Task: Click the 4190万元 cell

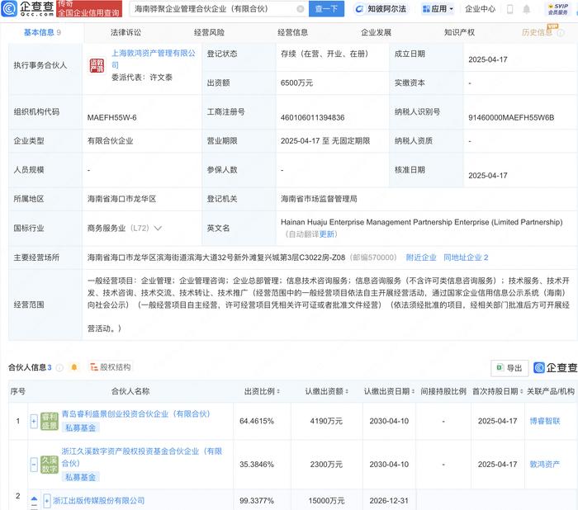Action: pos(326,421)
